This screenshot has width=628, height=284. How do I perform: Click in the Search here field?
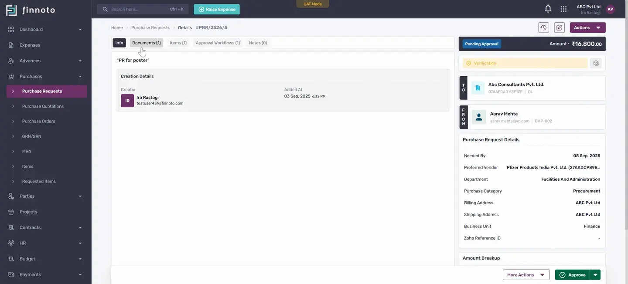point(143,9)
